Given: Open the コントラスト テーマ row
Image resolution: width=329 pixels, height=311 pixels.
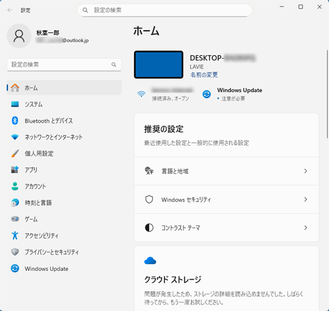Looking at the screenshot, I should click(226, 228).
